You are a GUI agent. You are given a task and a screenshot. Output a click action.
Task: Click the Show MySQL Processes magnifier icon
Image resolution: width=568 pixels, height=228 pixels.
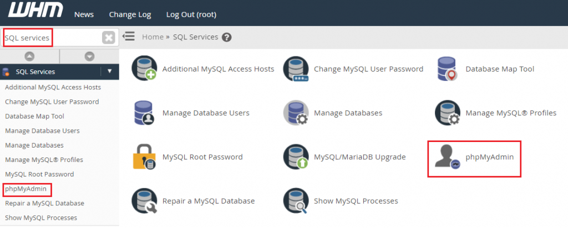click(x=296, y=200)
